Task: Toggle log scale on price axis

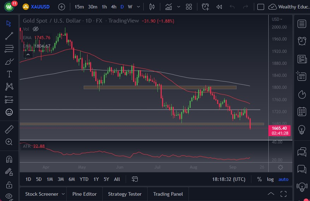Action: [x=270, y=179]
